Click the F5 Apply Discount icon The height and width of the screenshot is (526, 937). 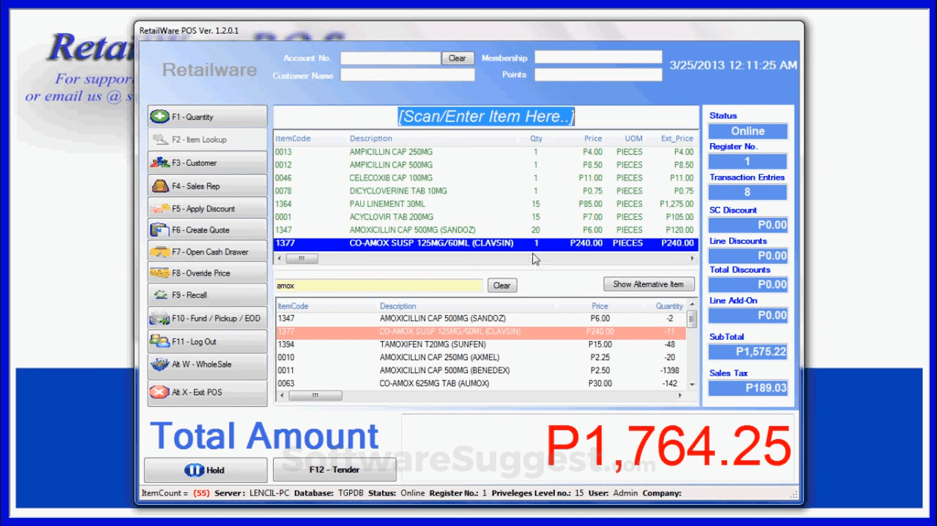coord(160,208)
